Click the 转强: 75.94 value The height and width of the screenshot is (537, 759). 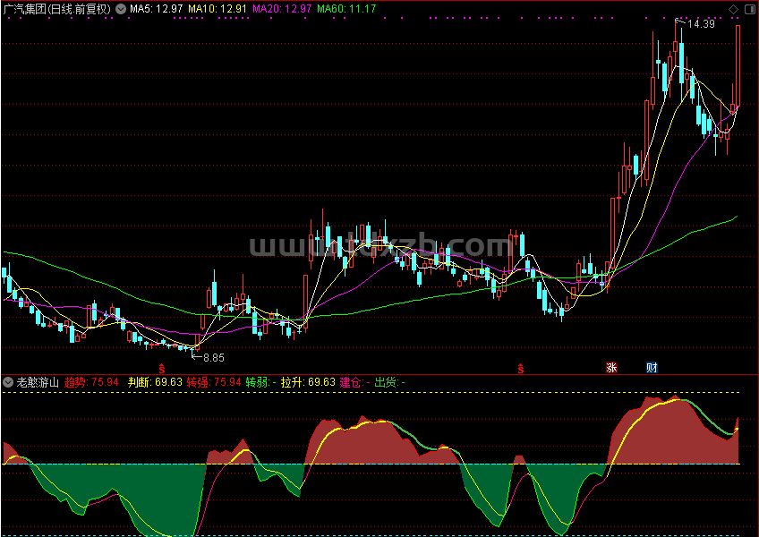[x=214, y=382]
